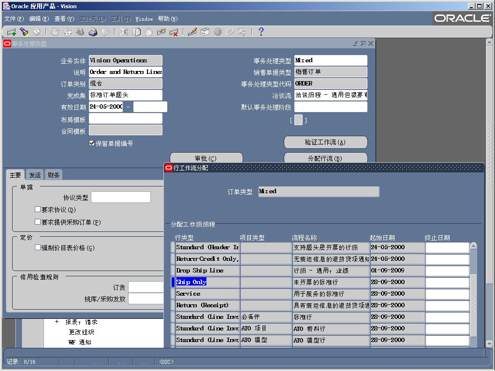Image resolution: width=495 pixels, height=371 pixels.
Task: Open the 查看(V) menu
Action: click(x=64, y=19)
